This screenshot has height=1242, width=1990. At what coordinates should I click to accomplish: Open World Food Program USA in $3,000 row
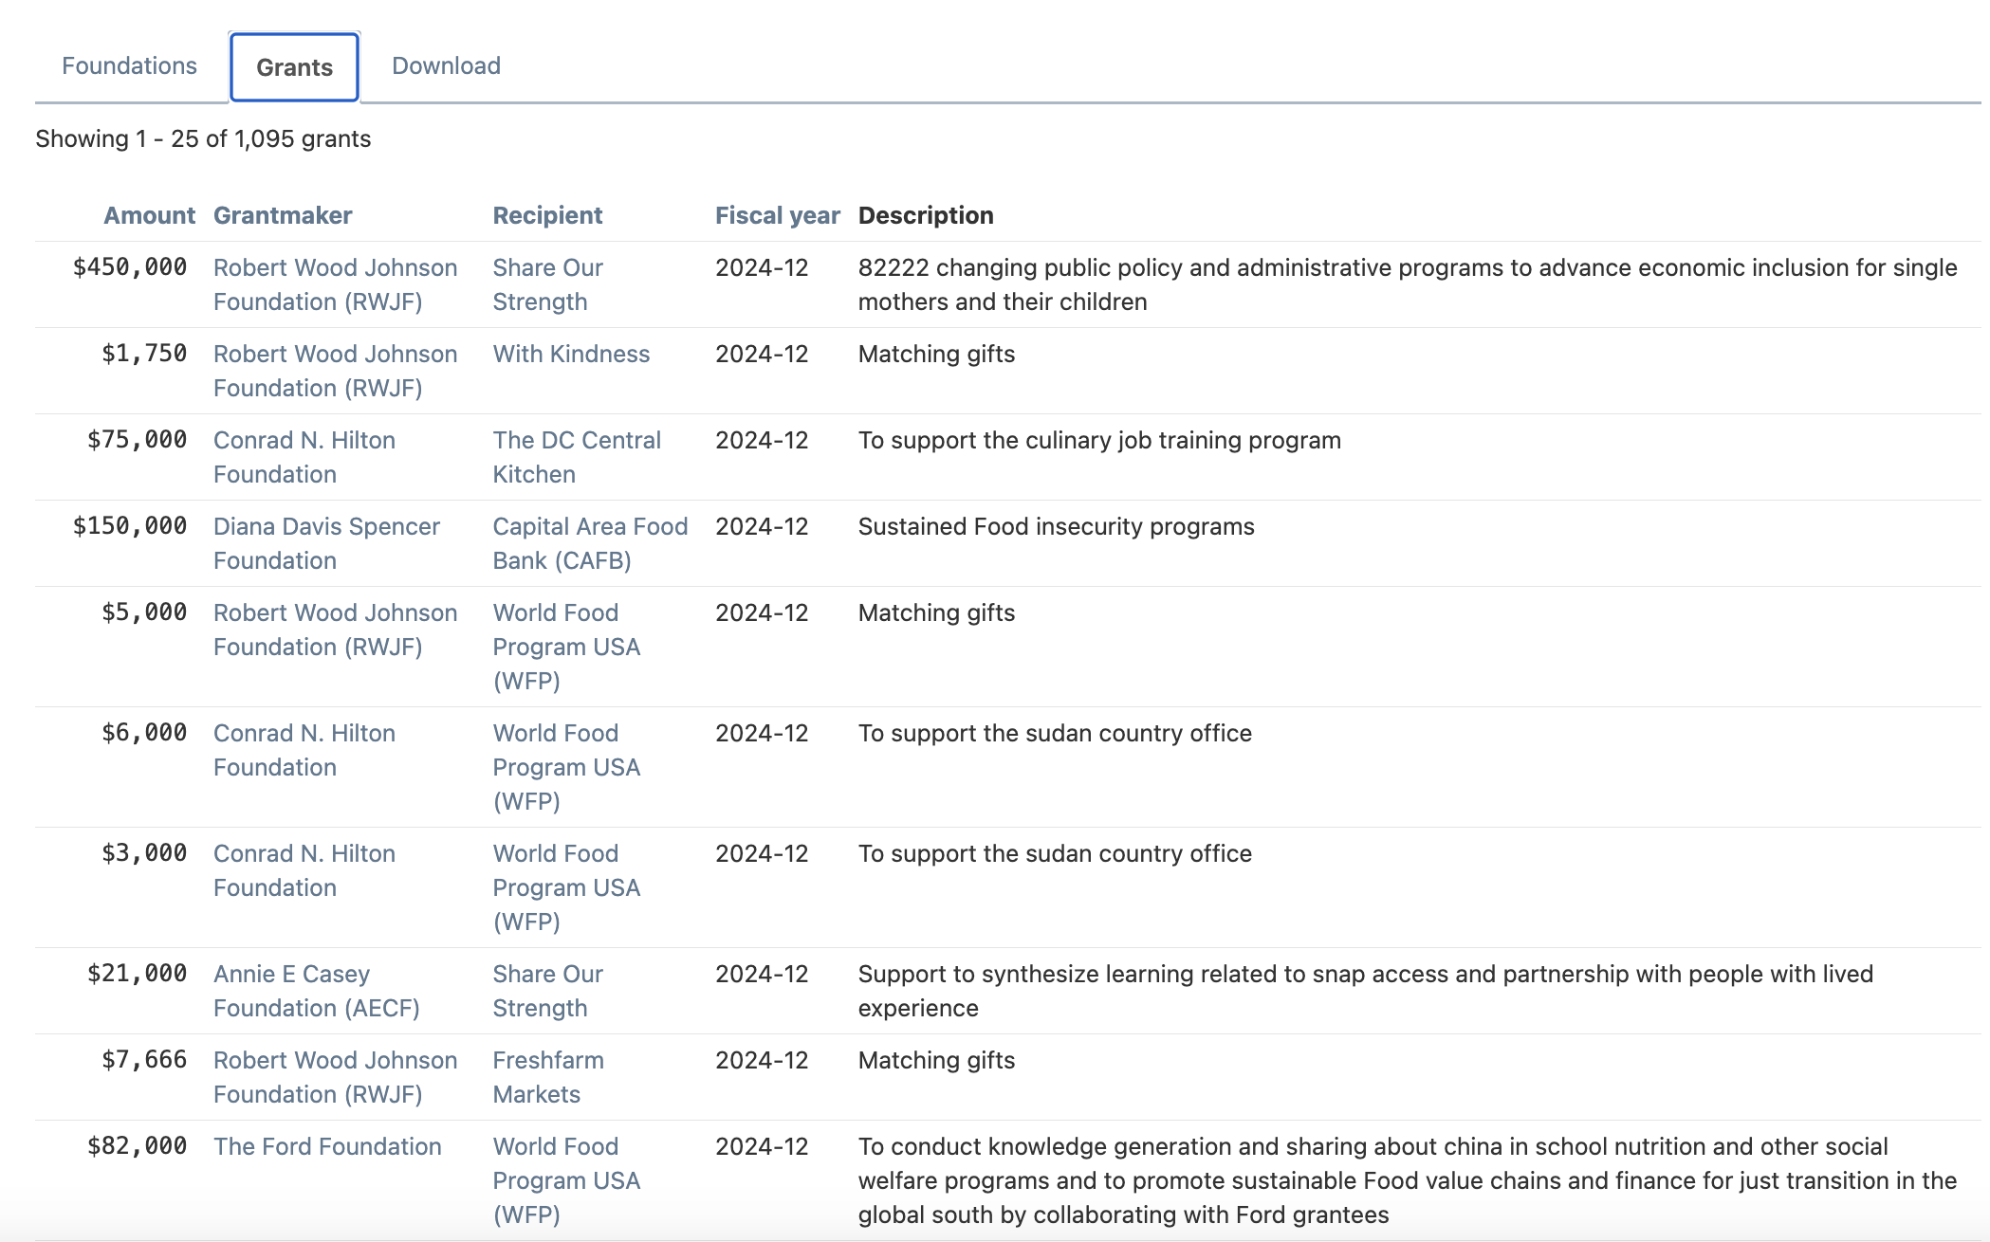pyautogui.click(x=566, y=887)
